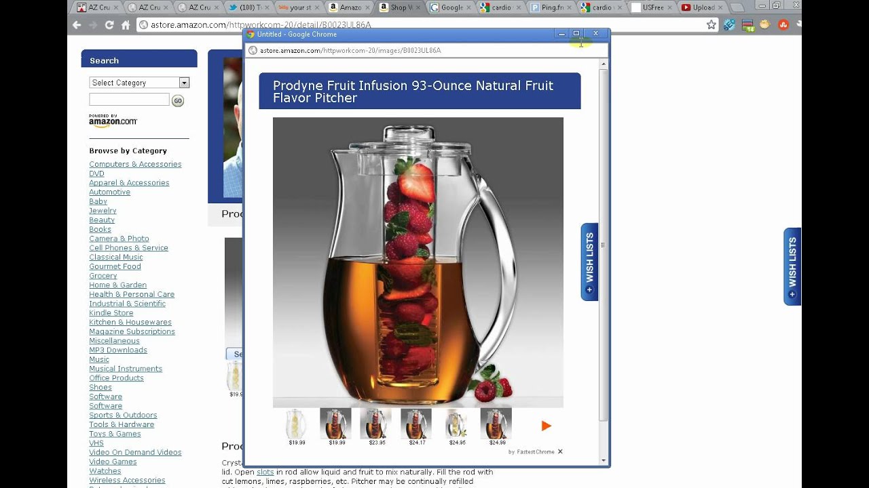The height and width of the screenshot is (488, 869).
Task: Click the 'slots' link in product description
Action: pos(265,472)
